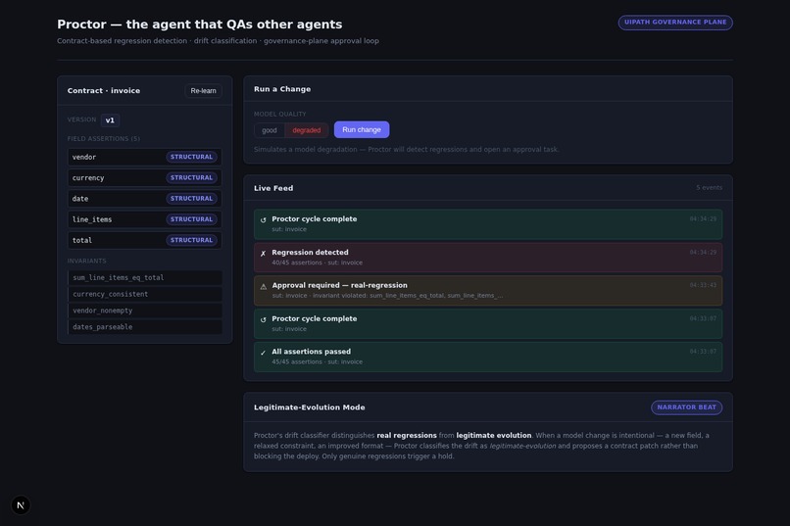The image size is (790, 526).
Task: Click the STRUCTURAL tag next to vendor
Action: [x=191, y=157]
